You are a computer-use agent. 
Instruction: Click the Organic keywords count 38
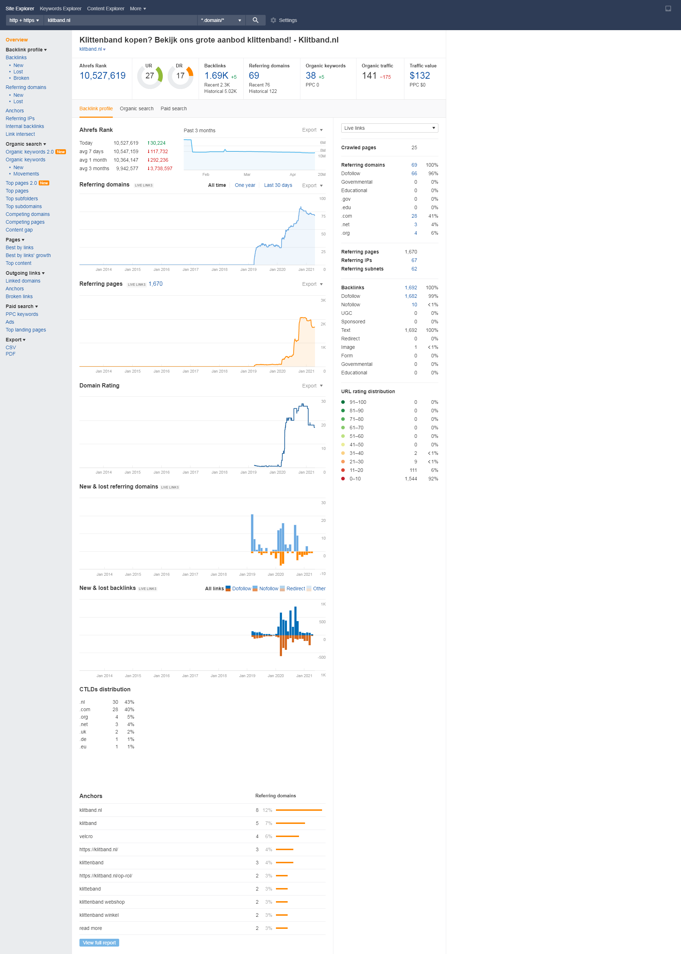[311, 76]
